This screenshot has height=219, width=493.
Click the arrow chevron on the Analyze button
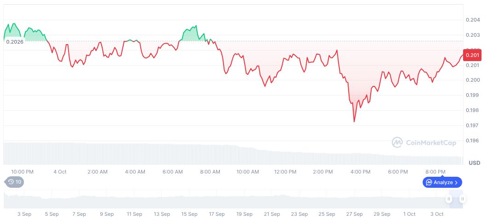pyautogui.click(x=456, y=182)
